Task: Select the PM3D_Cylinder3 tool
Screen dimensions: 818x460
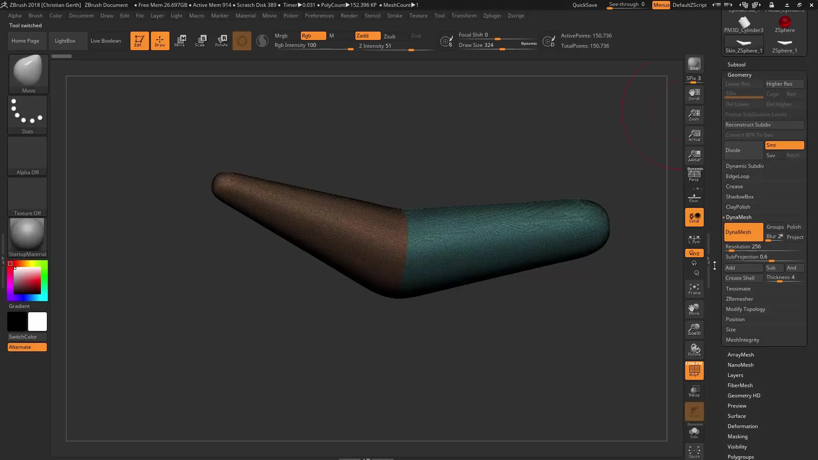Action: 744,24
